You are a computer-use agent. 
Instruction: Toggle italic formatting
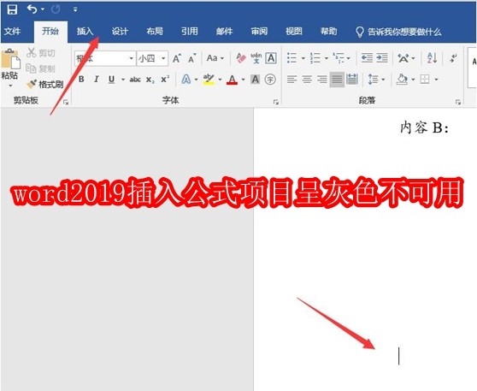tap(97, 80)
